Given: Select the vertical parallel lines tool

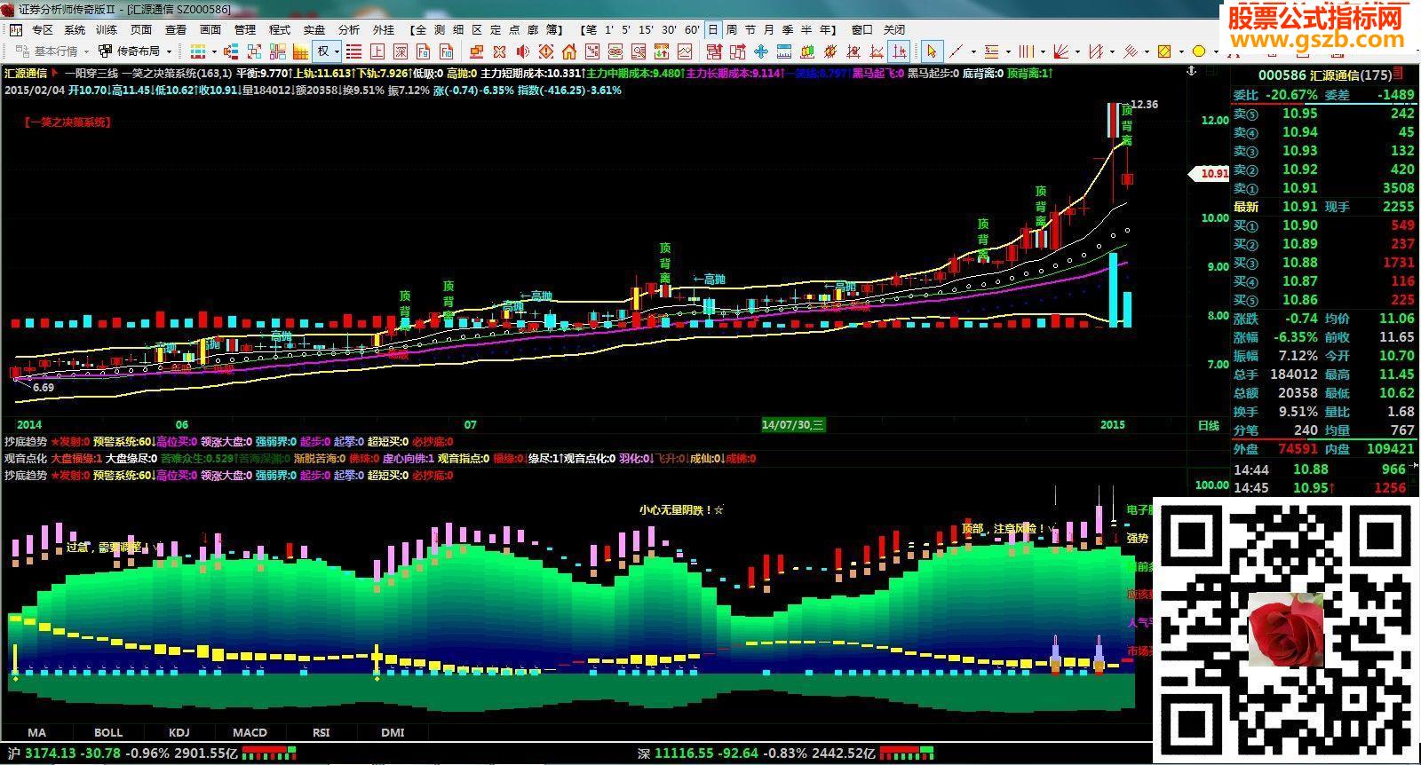Looking at the screenshot, I should point(1026,51).
